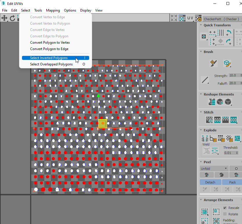Click the Pack button
Viewport: 242px width, 224px height.
[232, 182]
